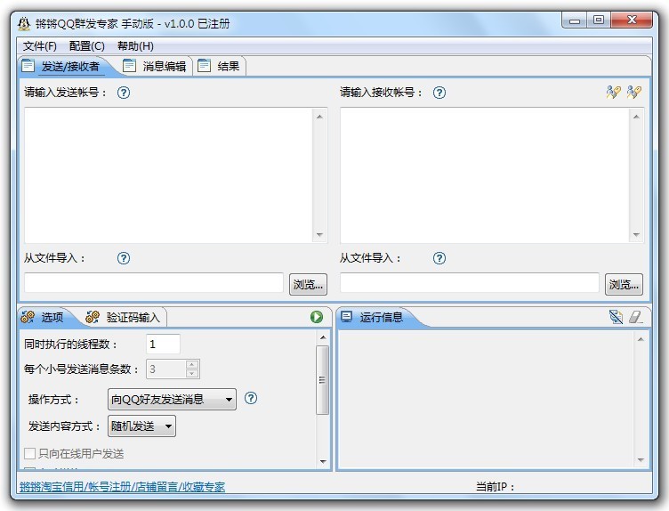Open the 发送内容方式 dropdown
Image resolution: width=669 pixels, height=511 pixels.
pos(141,426)
